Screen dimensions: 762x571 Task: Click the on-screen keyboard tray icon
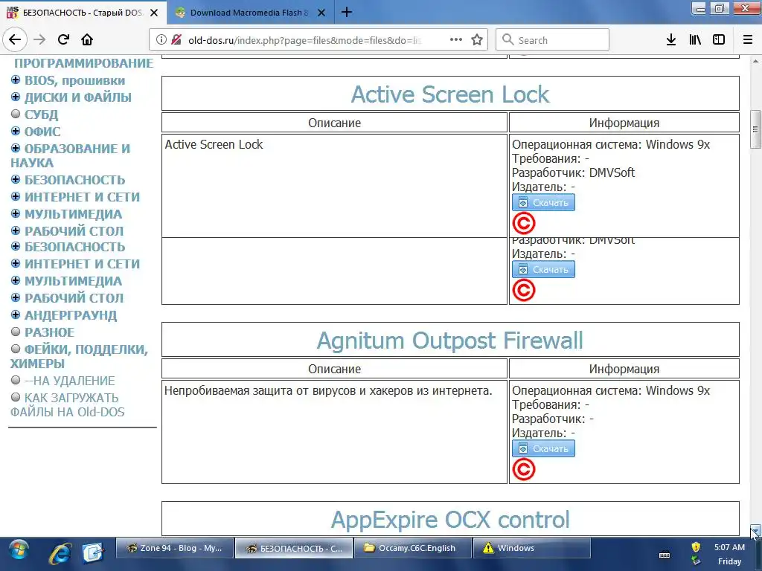(x=665, y=555)
